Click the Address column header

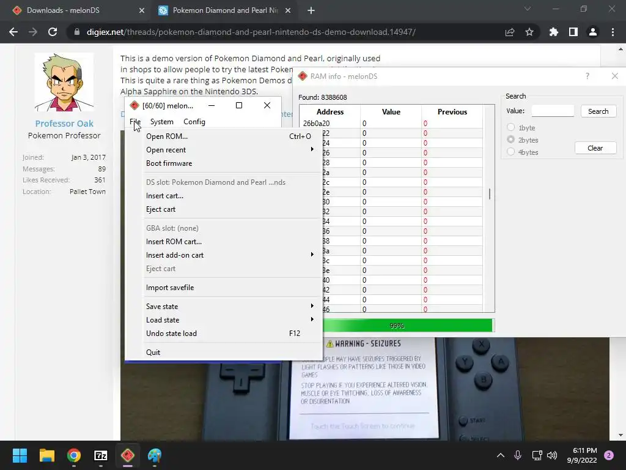pos(330,112)
